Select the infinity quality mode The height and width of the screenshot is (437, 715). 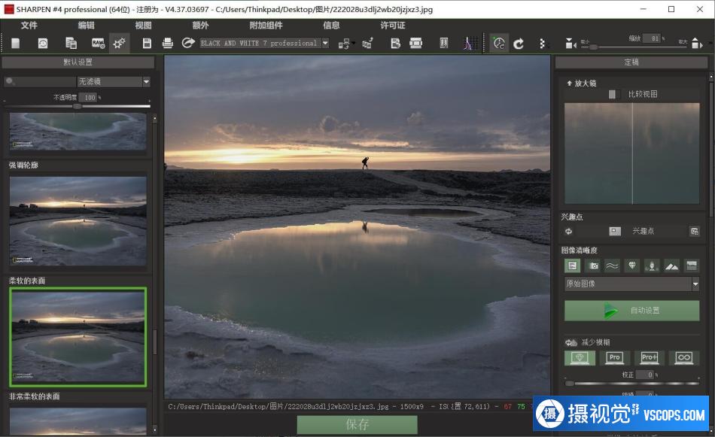[684, 358]
